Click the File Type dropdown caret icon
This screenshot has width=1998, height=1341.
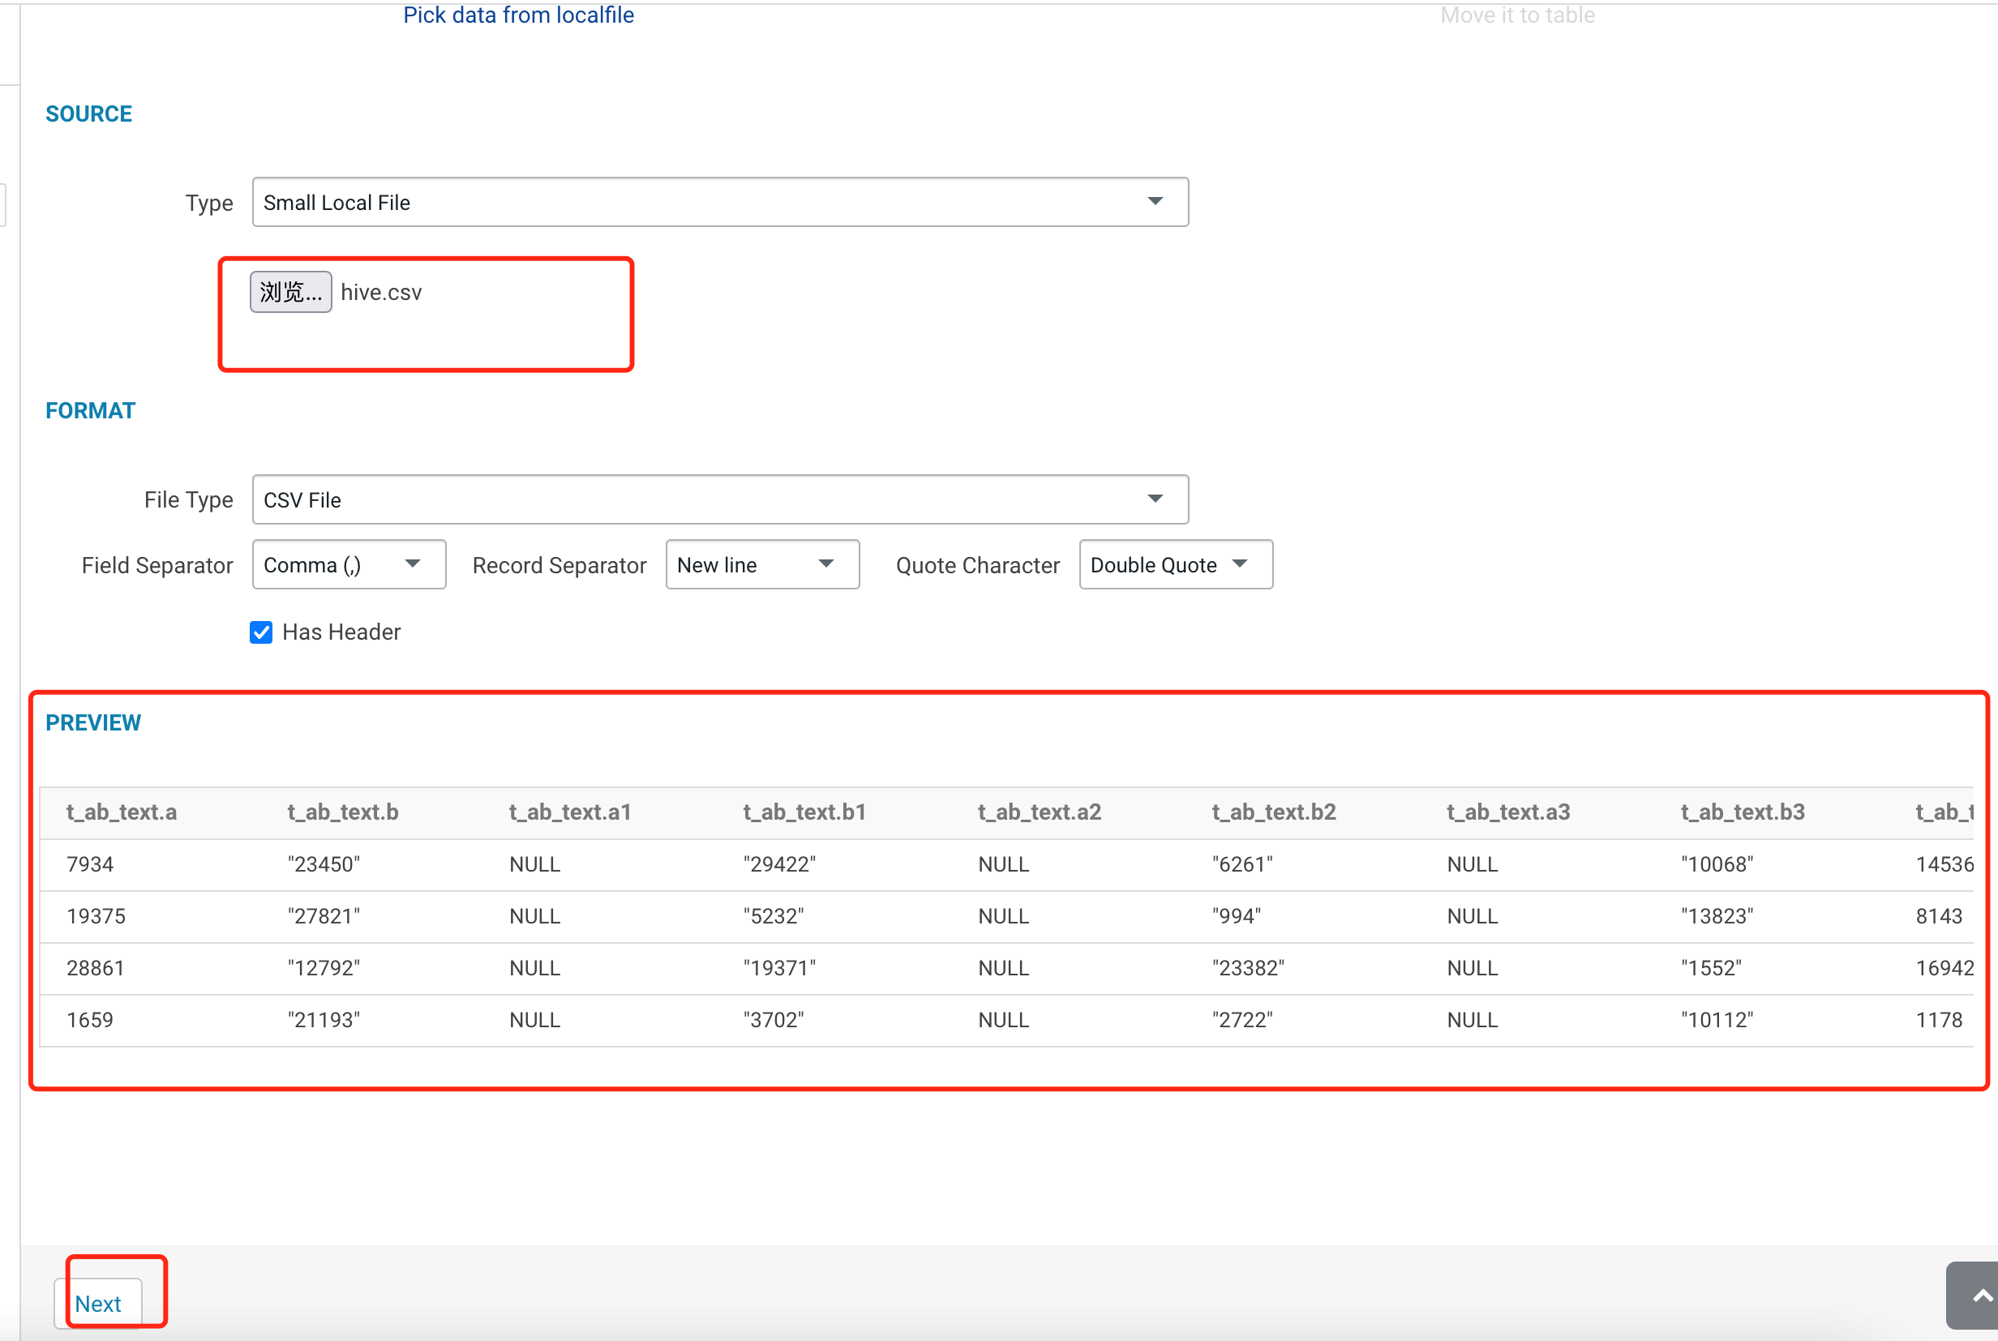click(x=1155, y=499)
